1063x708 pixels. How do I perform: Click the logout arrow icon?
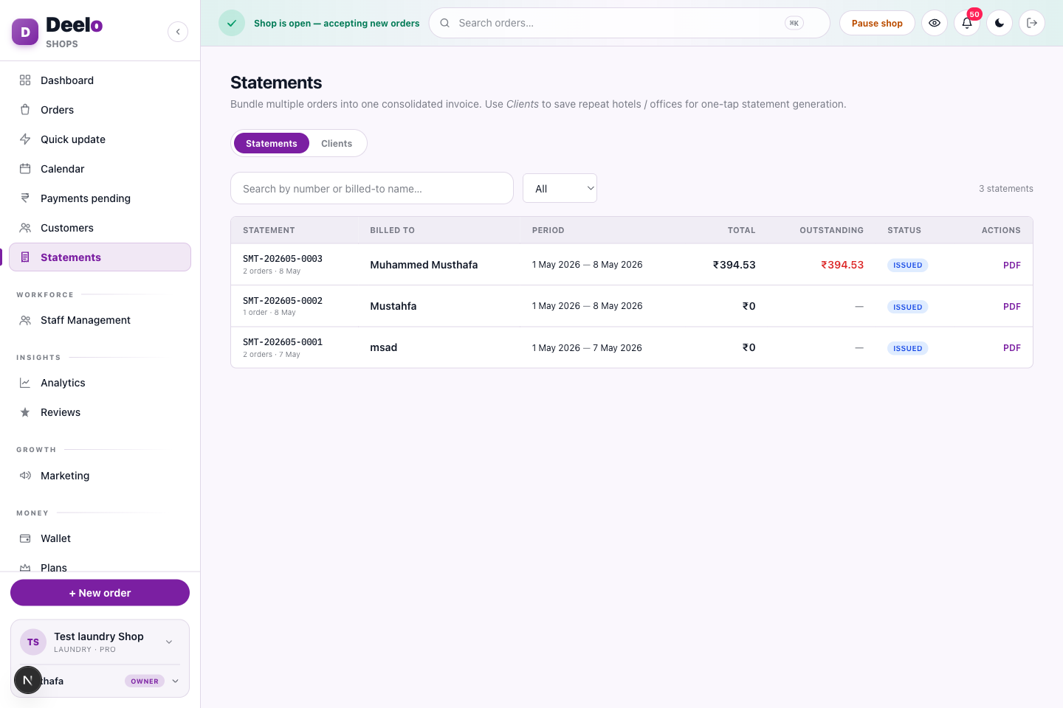pos(1032,23)
